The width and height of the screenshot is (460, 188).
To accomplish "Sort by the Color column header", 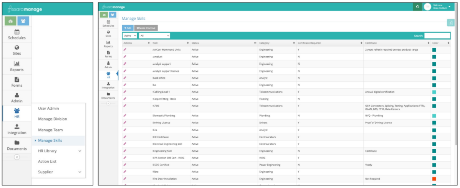I will 441,43.
